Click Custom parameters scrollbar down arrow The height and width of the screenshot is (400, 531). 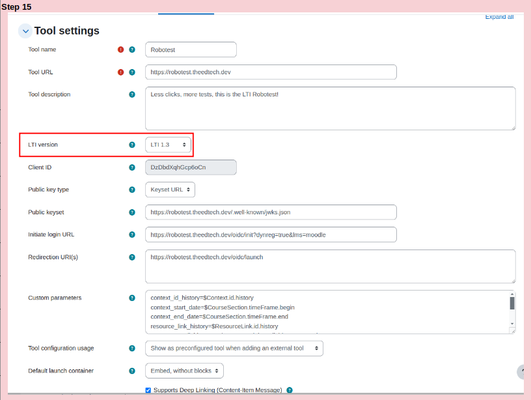512,324
